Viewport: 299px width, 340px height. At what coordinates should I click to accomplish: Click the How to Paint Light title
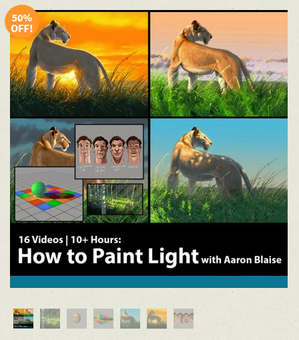click(108, 257)
